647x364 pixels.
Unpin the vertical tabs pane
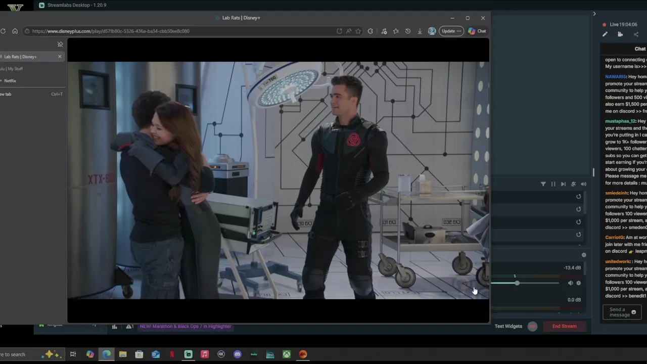coord(60,44)
